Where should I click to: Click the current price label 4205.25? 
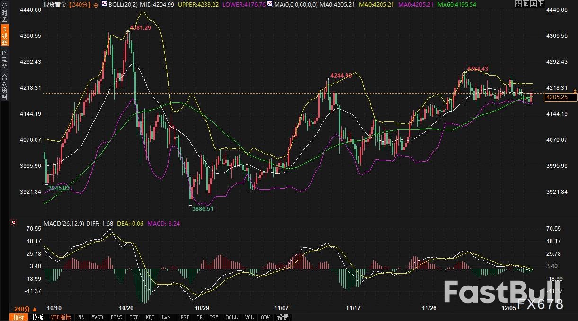(x=561, y=97)
